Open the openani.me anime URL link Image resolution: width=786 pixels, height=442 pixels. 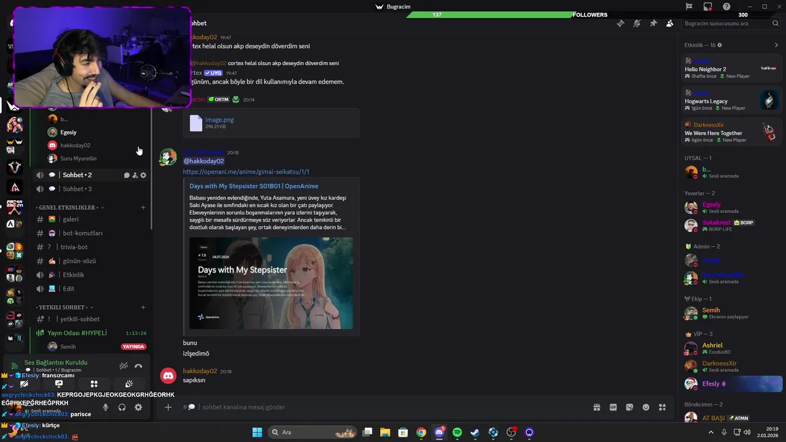click(246, 172)
